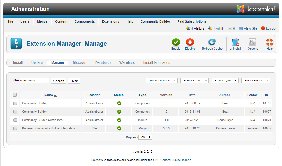Switch to the Database tab
The height and width of the screenshot is (166, 282).
coord(103,62)
